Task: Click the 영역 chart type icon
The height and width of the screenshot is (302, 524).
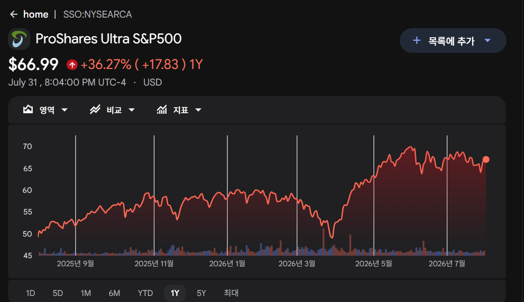Action: click(x=28, y=109)
